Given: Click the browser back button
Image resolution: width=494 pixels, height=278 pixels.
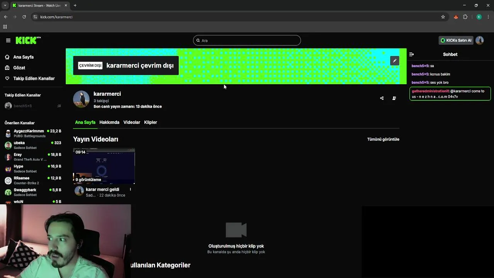Looking at the screenshot, I should [x=5, y=17].
